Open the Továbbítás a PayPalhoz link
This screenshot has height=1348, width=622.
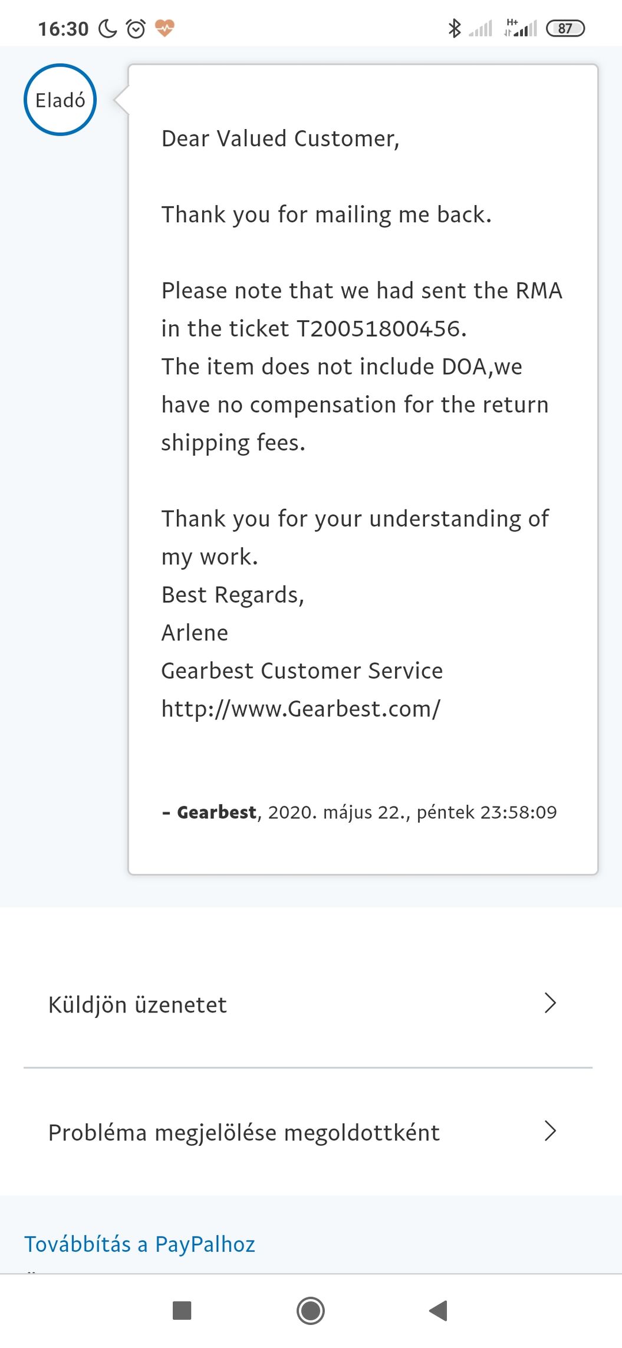click(140, 1244)
